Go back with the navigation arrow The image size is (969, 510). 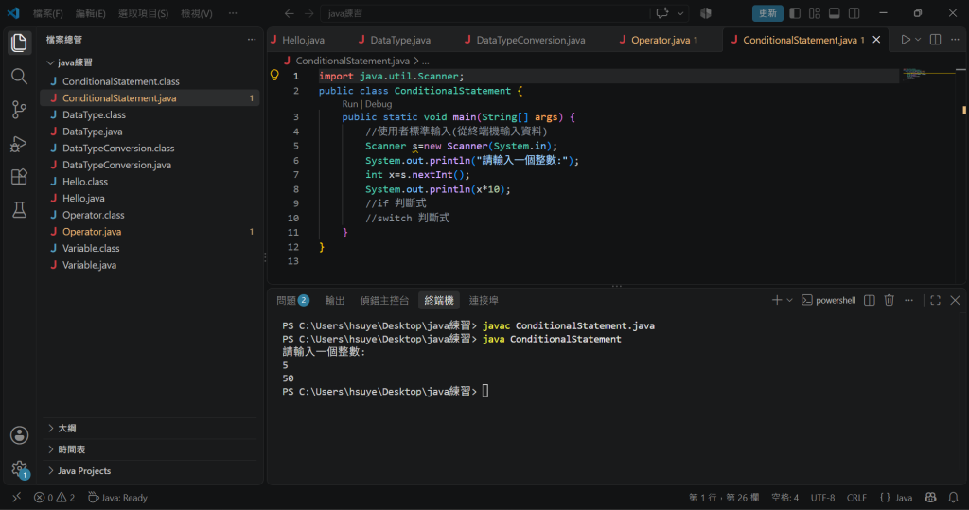pos(290,13)
